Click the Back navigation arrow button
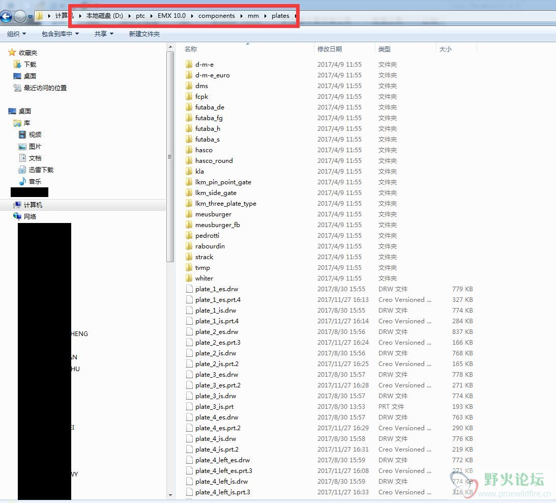 [x=6, y=16]
